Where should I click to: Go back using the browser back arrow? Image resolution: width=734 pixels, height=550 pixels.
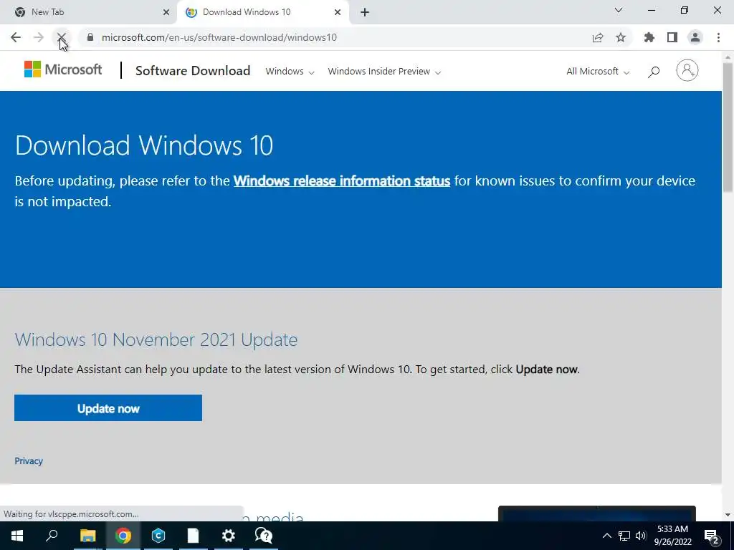(16, 37)
